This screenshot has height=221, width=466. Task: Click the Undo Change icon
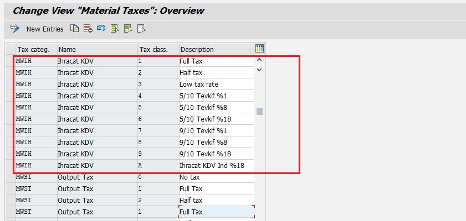pos(101,29)
